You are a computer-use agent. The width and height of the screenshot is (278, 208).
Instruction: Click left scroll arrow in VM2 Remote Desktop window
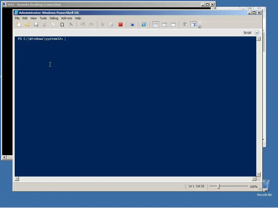4,157
